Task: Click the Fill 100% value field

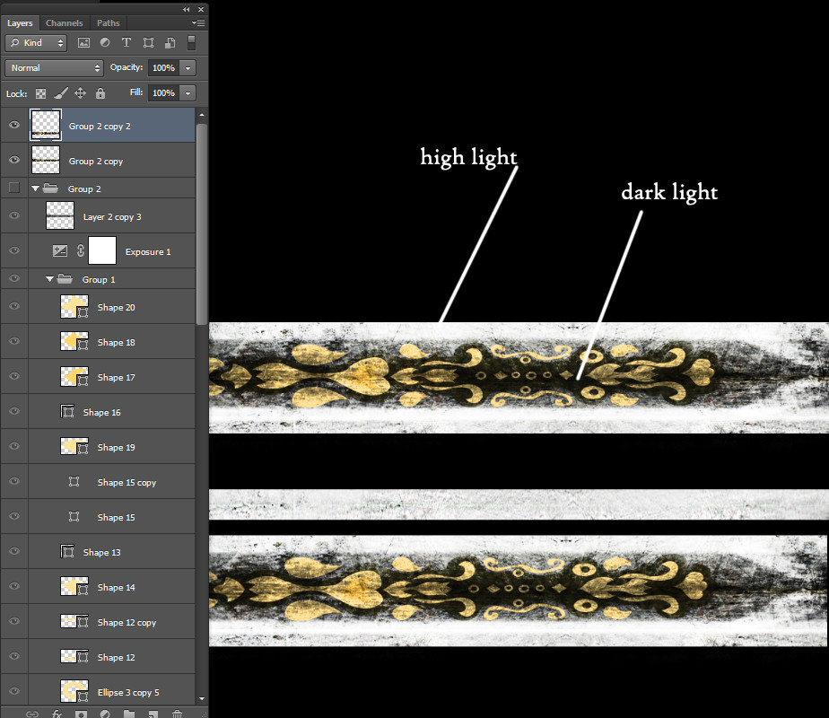Action: 164,93
